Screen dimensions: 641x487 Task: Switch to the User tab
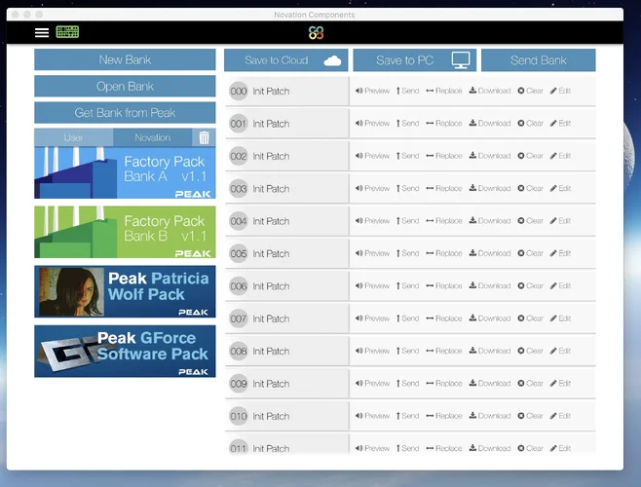(74, 137)
